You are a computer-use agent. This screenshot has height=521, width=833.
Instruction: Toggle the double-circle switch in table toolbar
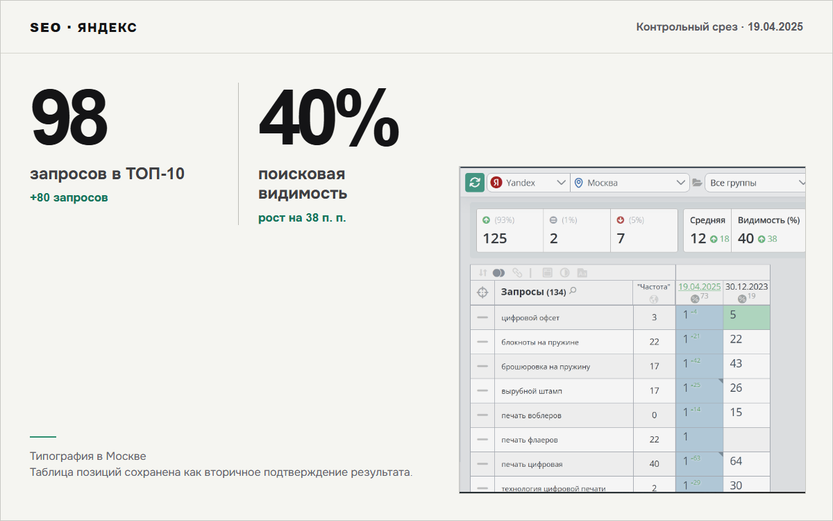click(x=498, y=273)
